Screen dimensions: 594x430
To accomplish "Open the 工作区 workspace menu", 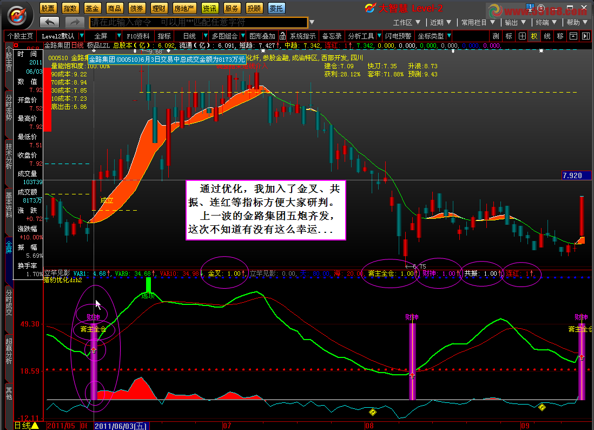I will 406,22.
